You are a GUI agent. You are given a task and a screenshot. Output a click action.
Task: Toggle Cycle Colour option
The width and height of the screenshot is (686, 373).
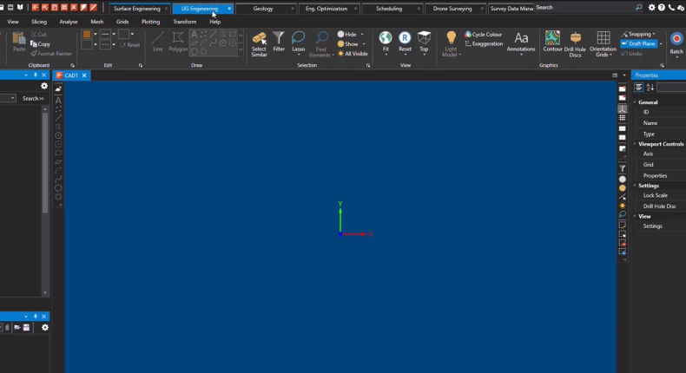pos(483,35)
